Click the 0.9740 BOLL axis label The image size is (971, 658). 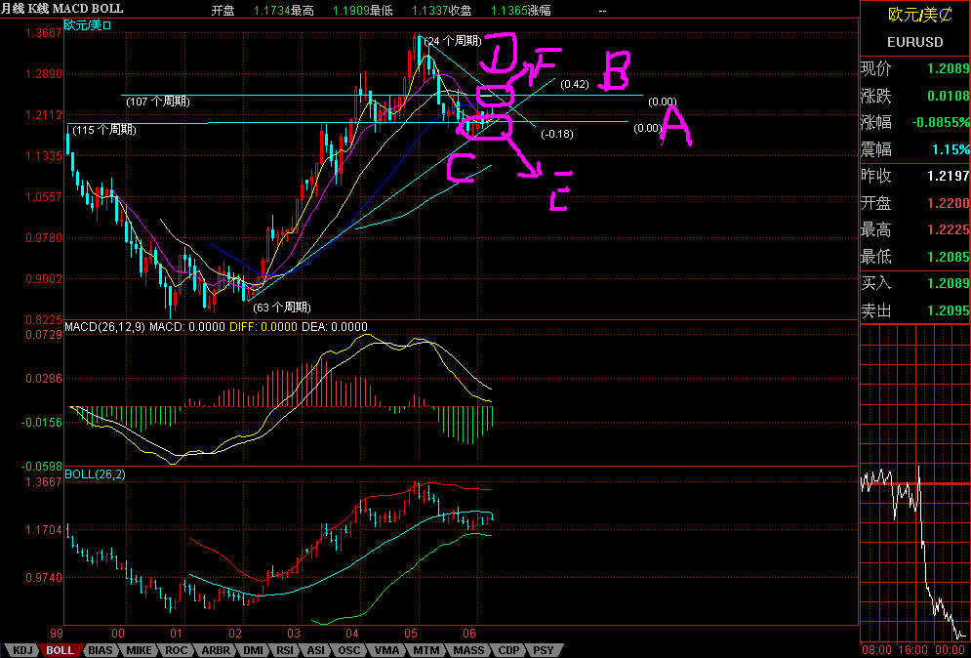[43, 577]
